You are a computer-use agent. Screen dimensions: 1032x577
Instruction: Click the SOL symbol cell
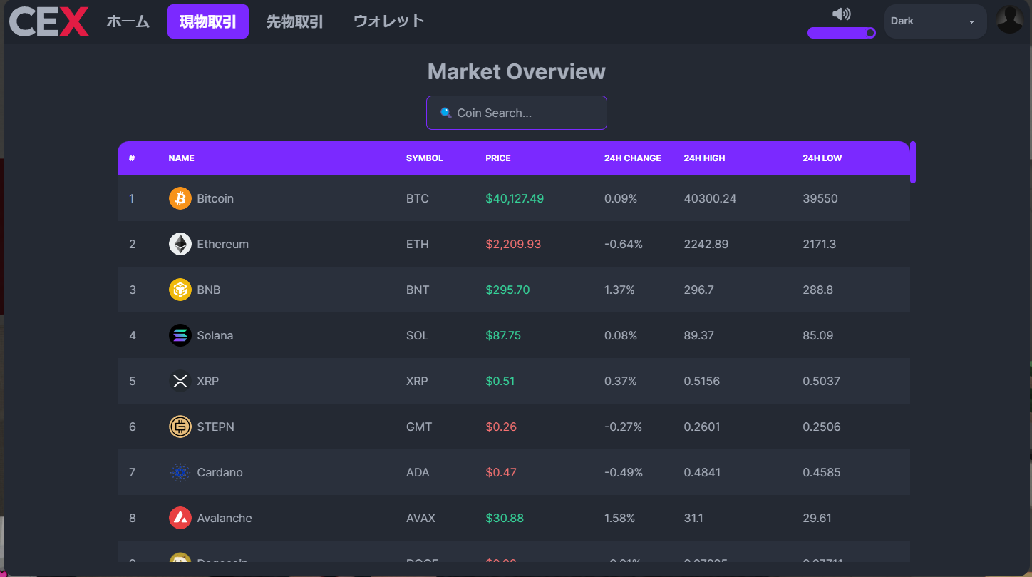coord(418,335)
